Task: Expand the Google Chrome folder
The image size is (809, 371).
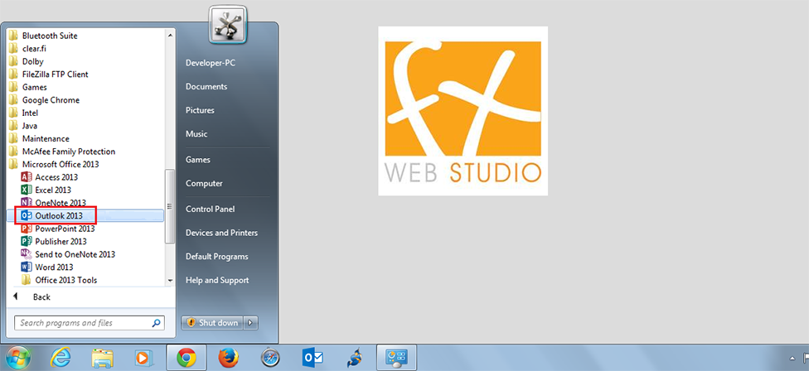Action: 45,100
